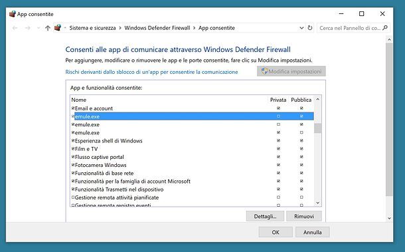Click the Refresh icon in address bar
The width and height of the screenshot is (405, 252).
click(x=310, y=28)
